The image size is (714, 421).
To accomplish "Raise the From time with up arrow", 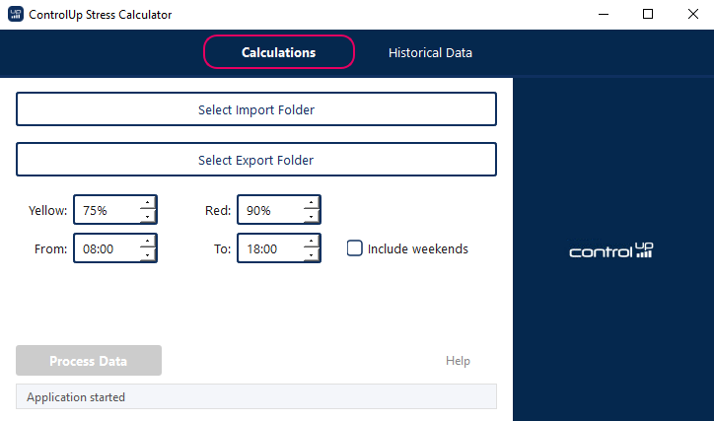I will click(147, 242).
